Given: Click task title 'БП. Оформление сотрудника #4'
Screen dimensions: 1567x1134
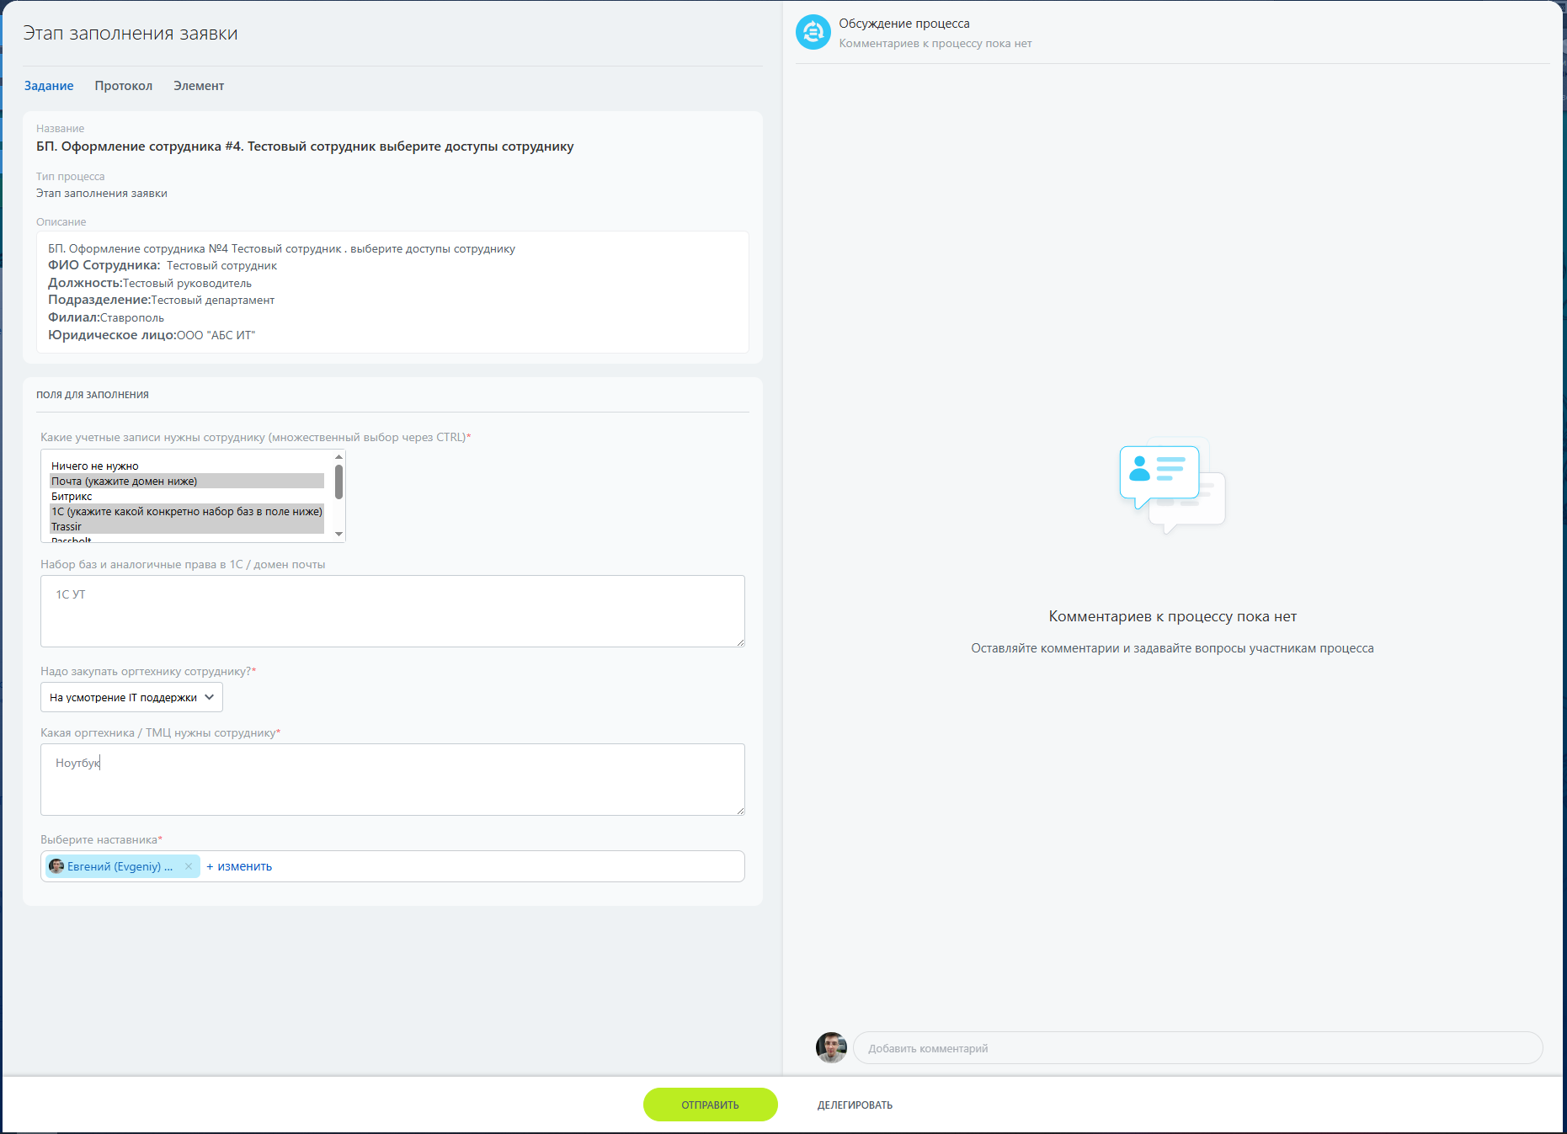Looking at the screenshot, I should [x=305, y=146].
